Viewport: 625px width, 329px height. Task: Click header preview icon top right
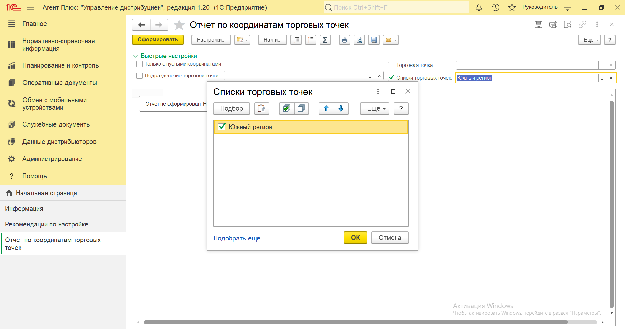click(x=568, y=24)
